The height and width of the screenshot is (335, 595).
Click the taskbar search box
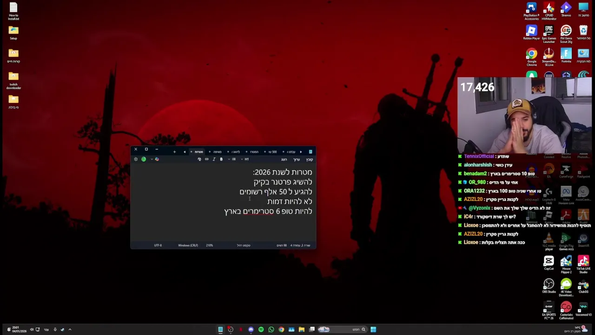(343, 329)
